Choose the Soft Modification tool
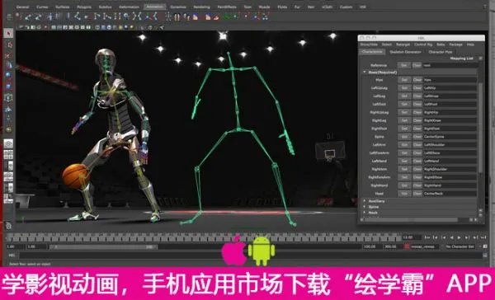 [x=9, y=109]
